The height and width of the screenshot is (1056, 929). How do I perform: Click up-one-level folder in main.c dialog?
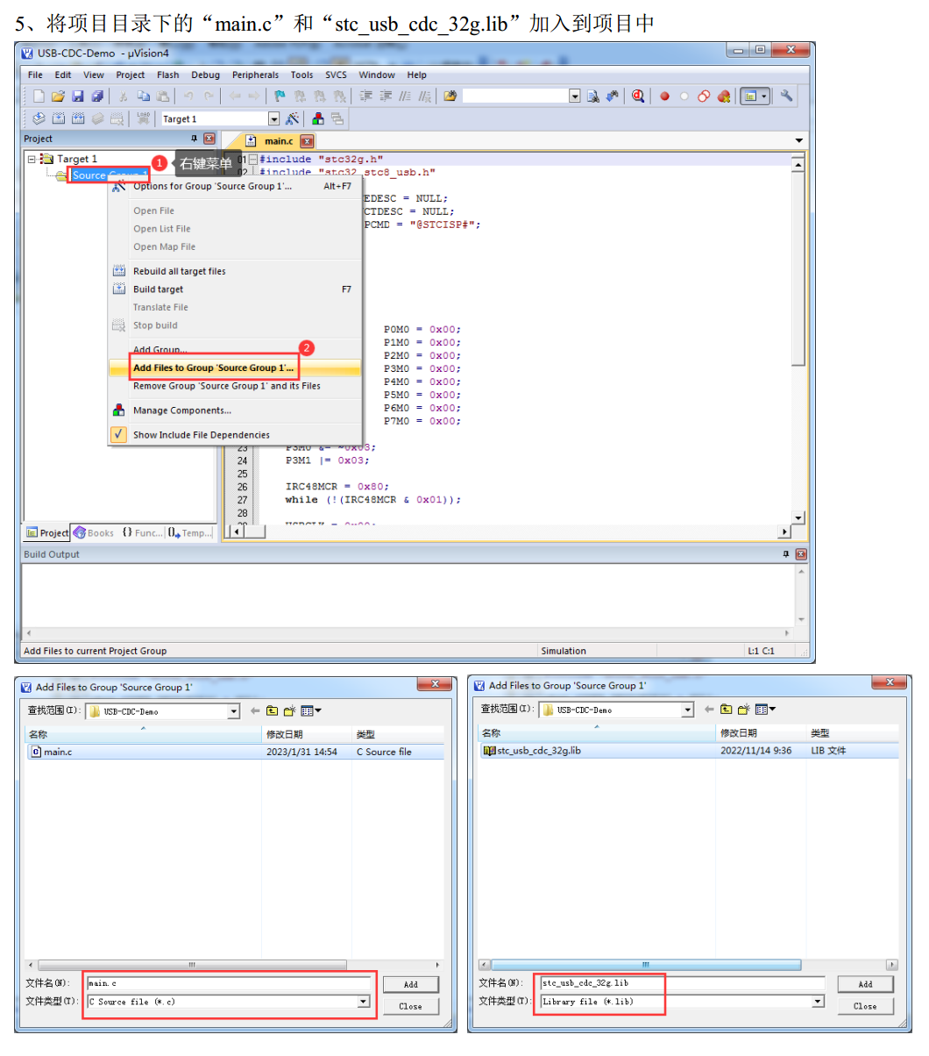click(273, 711)
